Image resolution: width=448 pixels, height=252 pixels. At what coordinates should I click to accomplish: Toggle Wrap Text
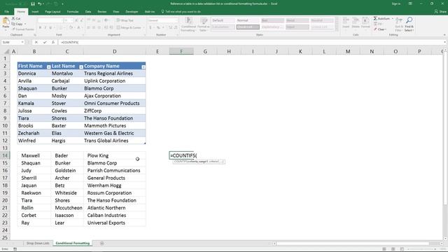click(125, 20)
